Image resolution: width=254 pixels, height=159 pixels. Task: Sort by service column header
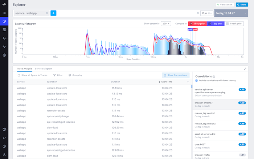pos(21,82)
